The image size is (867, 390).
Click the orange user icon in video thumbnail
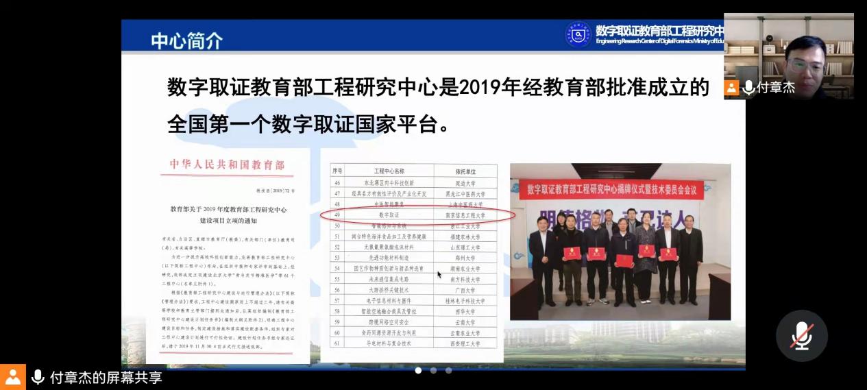point(731,87)
